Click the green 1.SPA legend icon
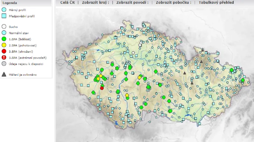Screen dimensions: 254x142 point(4,39)
